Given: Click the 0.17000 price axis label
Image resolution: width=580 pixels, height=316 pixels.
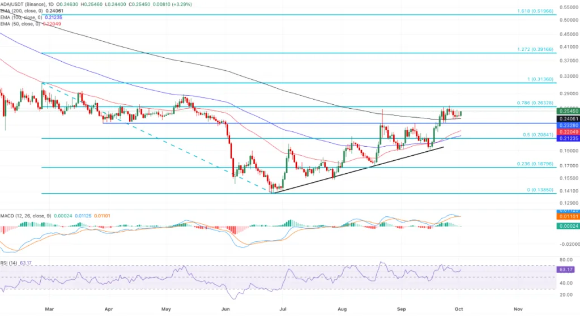Looking at the screenshot, I should [x=569, y=166].
